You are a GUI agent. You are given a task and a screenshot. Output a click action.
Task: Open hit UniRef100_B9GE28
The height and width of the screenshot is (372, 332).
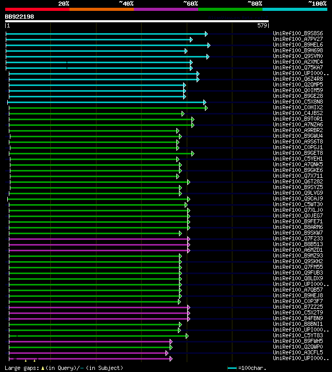pos(298,96)
